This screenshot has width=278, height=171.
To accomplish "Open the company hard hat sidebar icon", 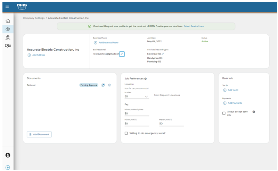I will tap(8, 29).
